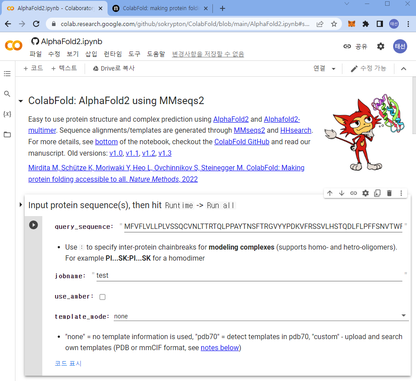The height and width of the screenshot is (381, 416).
Task: Reload the page
Action: [x=36, y=24]
